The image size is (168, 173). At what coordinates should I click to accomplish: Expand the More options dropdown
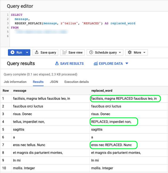pyautogui.click(x=144, y=53)
